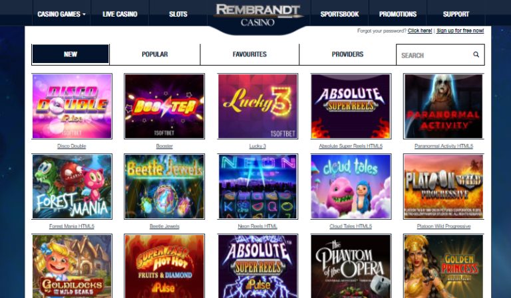Click the Neon Reels HTML title link
Screen dimensions: 511x298
click(x=257, y=226)
